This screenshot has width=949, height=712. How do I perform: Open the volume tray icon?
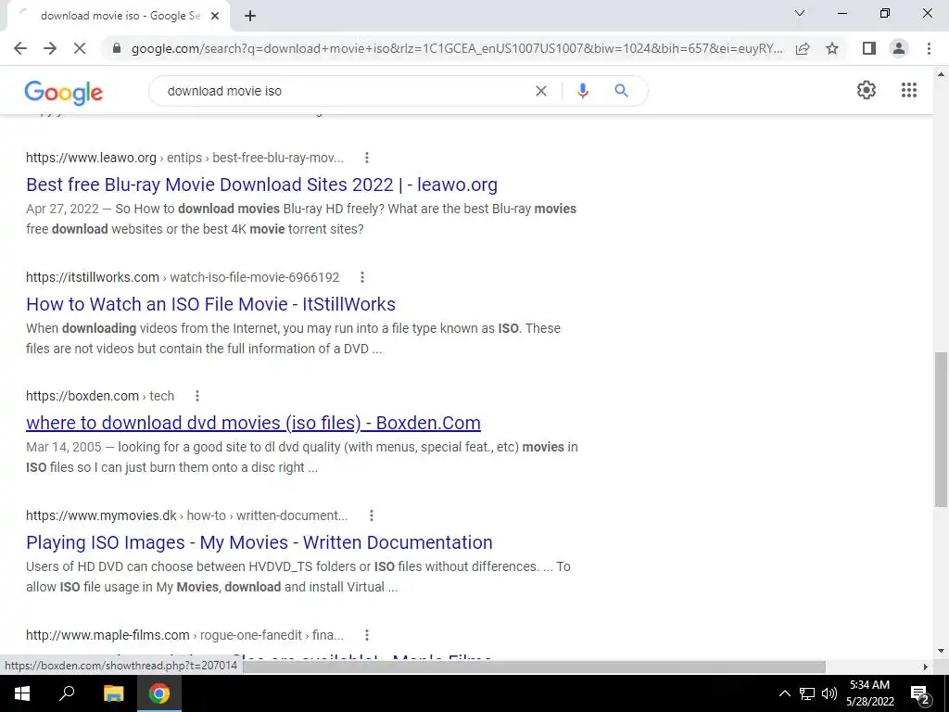click(829, 693)
